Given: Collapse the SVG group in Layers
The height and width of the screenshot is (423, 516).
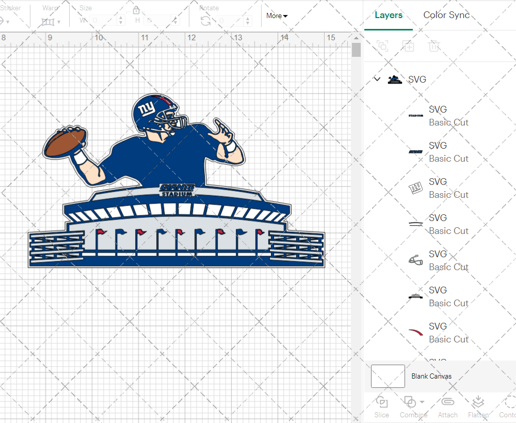Looking at the screenshot, I should [377, 79].
